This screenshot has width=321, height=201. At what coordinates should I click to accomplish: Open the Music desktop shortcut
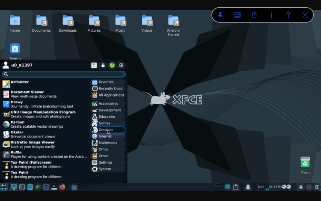tap(120, 24)
